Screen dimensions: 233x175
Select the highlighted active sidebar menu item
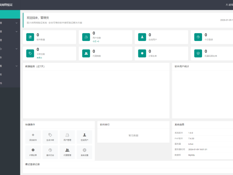pyautogui.click(x=10, y=14)
